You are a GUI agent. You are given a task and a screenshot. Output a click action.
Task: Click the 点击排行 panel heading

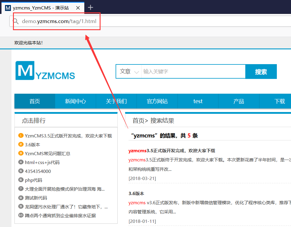(x=34, y=121)
